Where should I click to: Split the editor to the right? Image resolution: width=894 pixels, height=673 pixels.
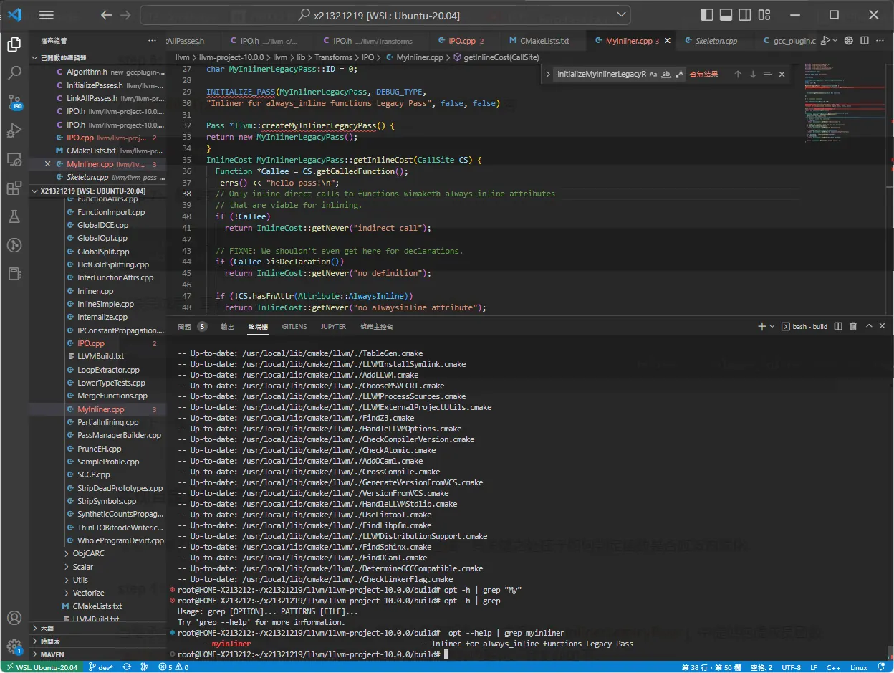(865, 41)
